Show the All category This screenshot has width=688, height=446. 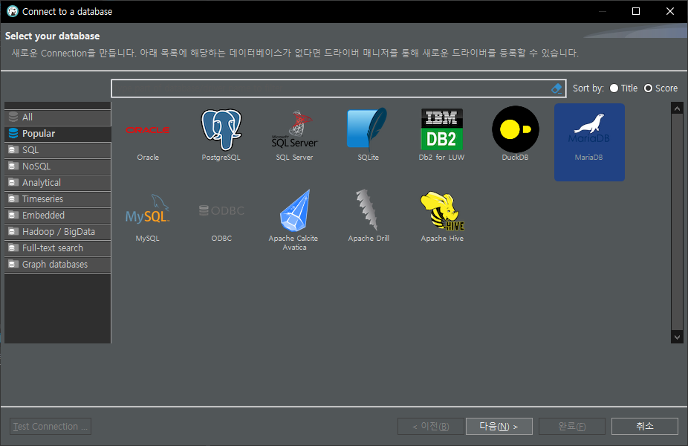pyautogui.click(x=57, y=117)
